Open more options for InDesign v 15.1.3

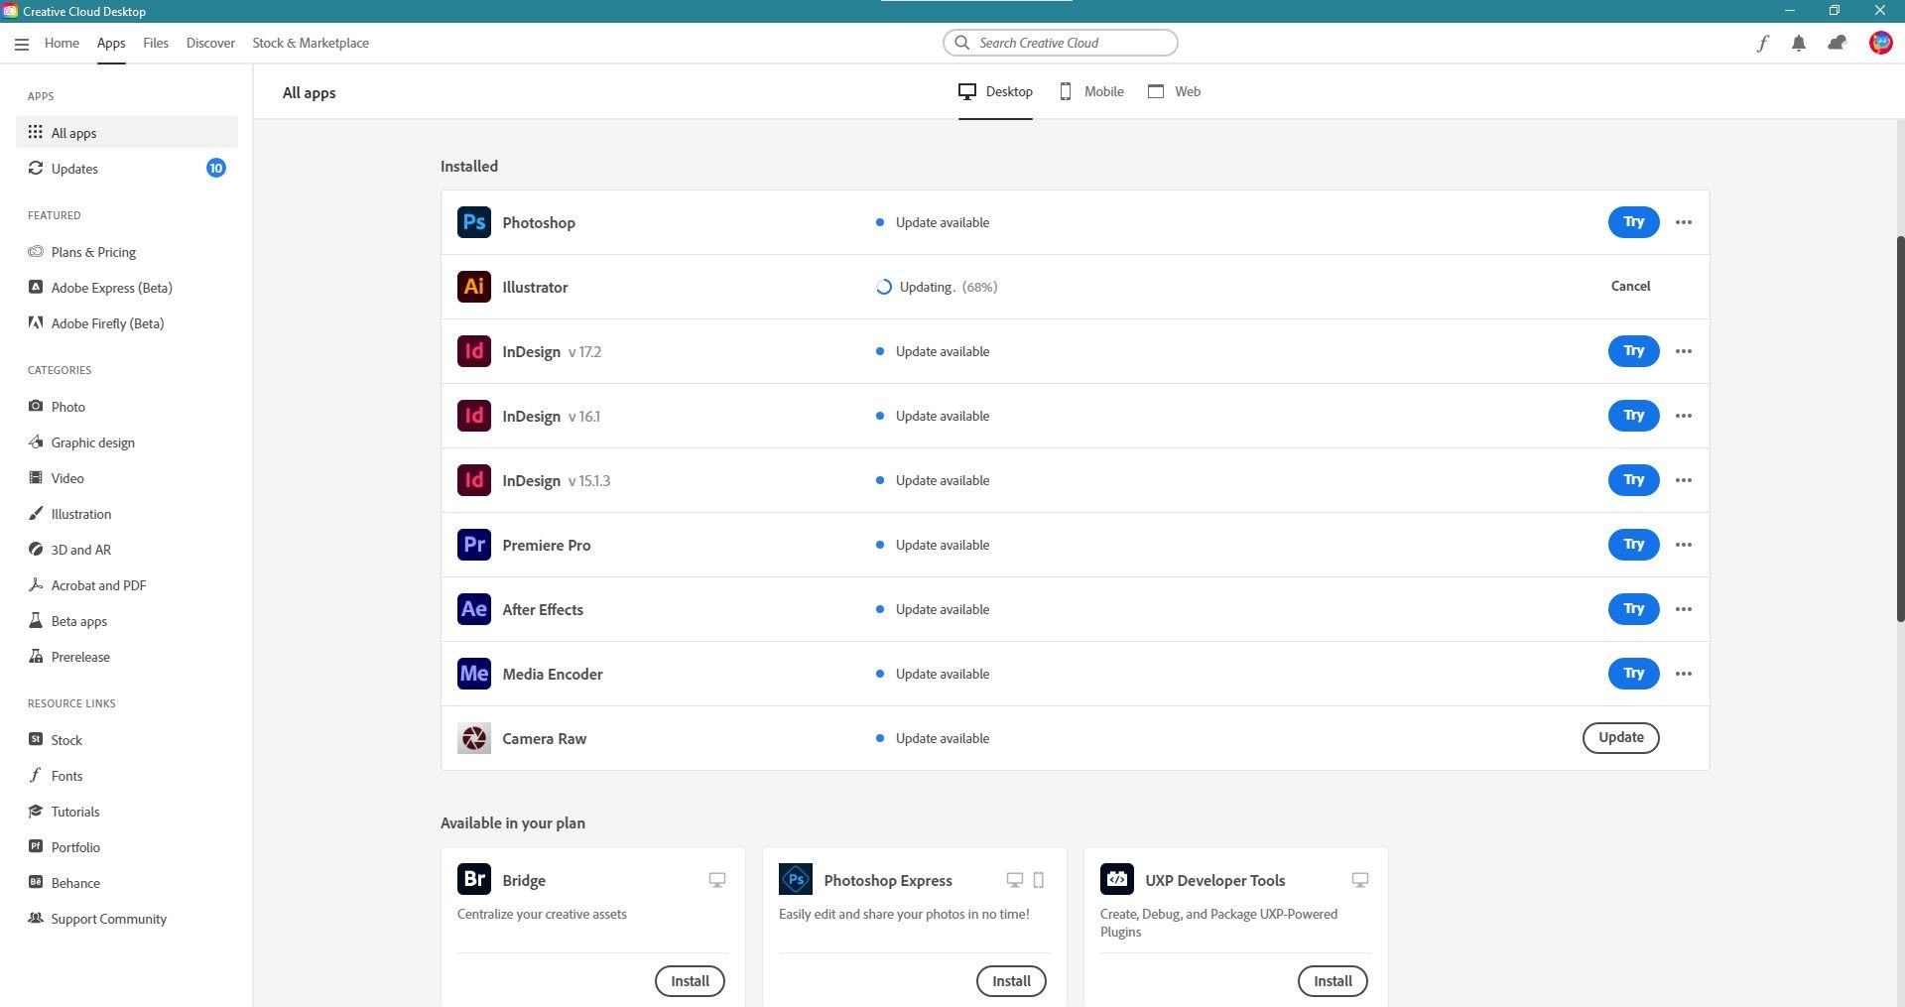(1684, 480)
